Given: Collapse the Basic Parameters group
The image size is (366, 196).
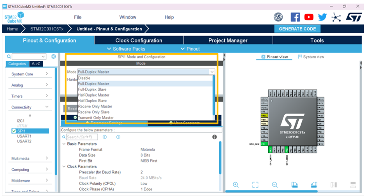Looking at the screenshot, I should 64,144.
